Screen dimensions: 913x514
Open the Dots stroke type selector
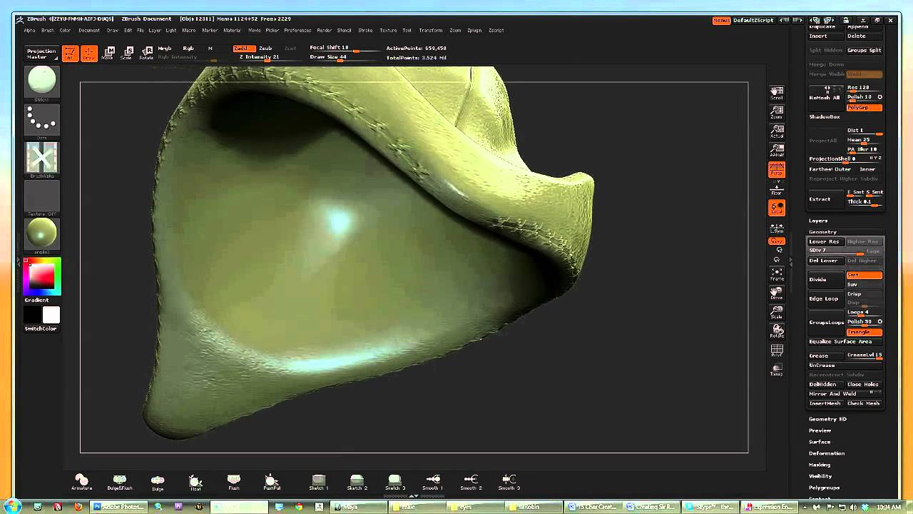pos(41,120)
